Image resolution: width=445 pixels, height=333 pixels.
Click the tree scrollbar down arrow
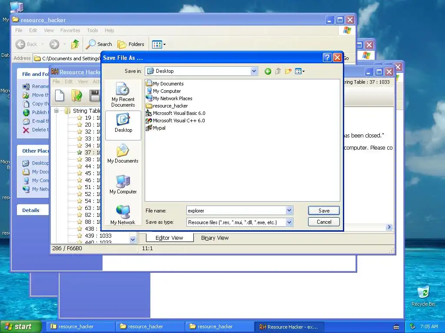[x=133, y=239]
